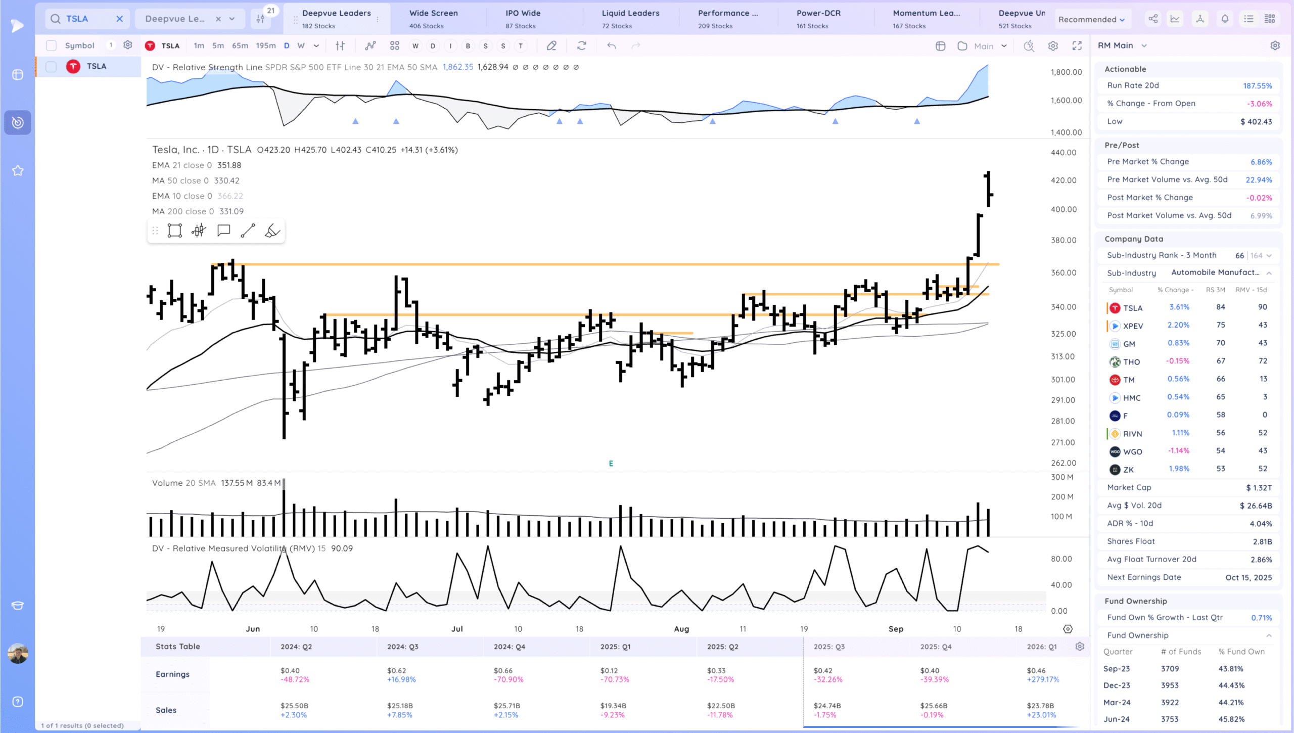Switch to chart view icon in top bar
Viewport: 1294px width, 733px height.
[x=1175, y=19]
